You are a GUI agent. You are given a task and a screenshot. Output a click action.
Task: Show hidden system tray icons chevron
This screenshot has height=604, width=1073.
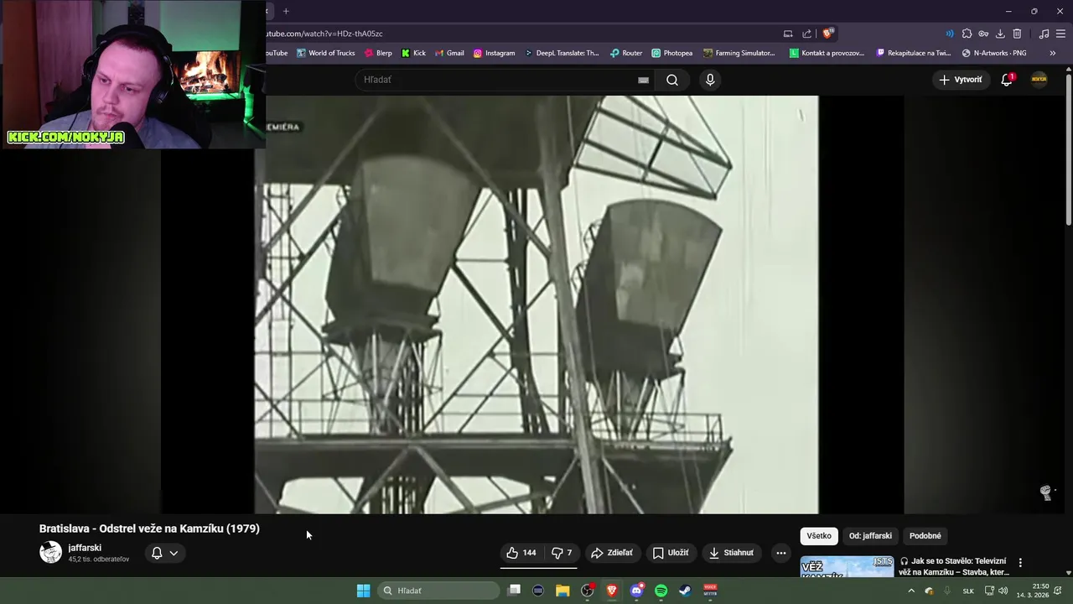tap(911, 591)
